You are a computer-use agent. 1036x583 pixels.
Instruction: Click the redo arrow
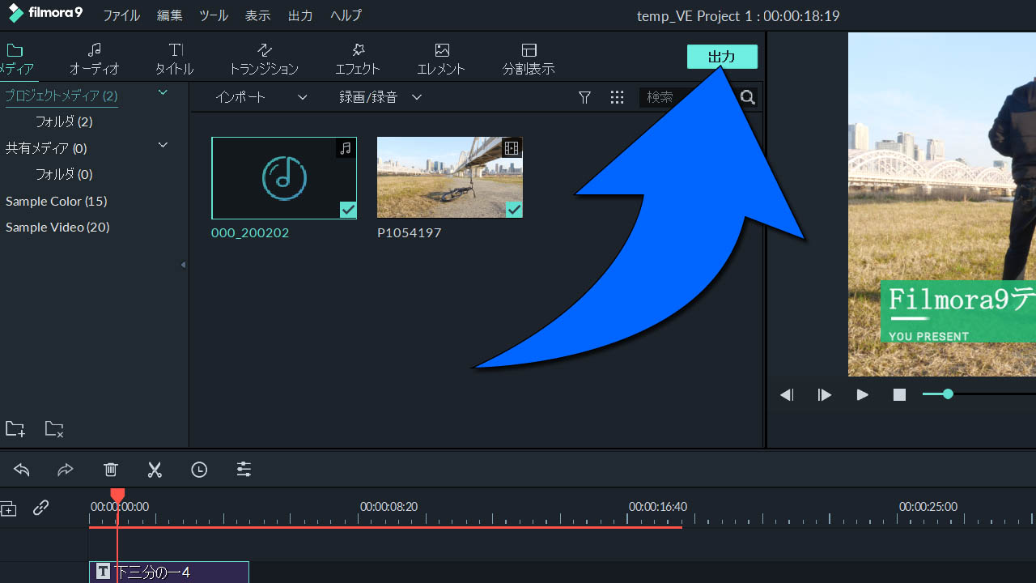point(66,470)
